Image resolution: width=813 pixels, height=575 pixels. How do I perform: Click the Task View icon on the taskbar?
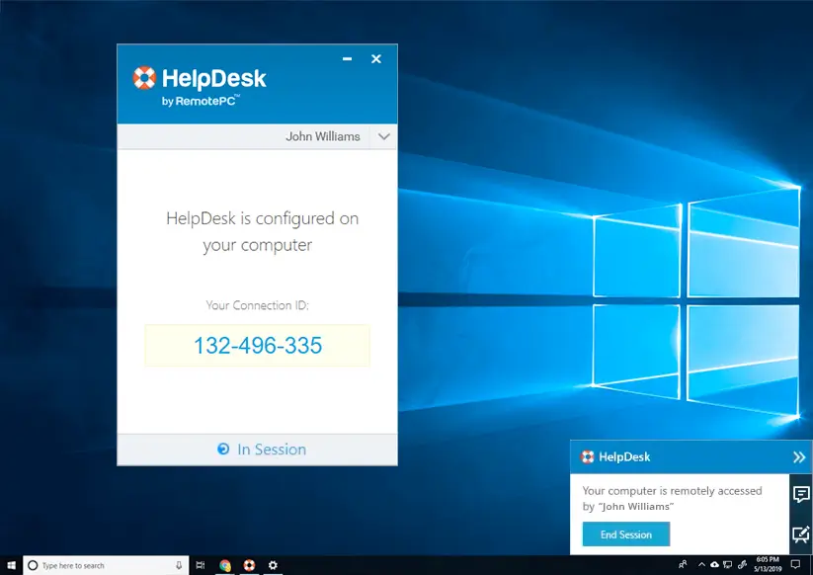pos(200,565)
